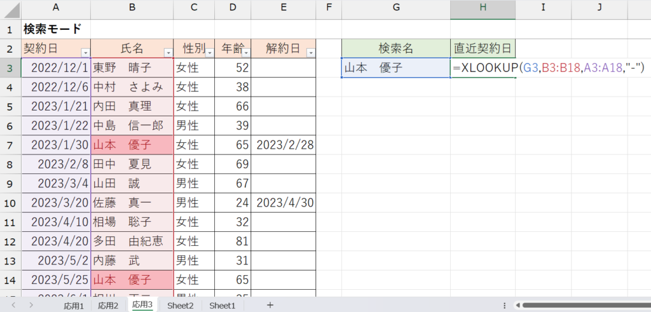Click the 2023/3/20 contract date cell
The width and height of the screenshot is (651, 312).
(x=56, y=203)
